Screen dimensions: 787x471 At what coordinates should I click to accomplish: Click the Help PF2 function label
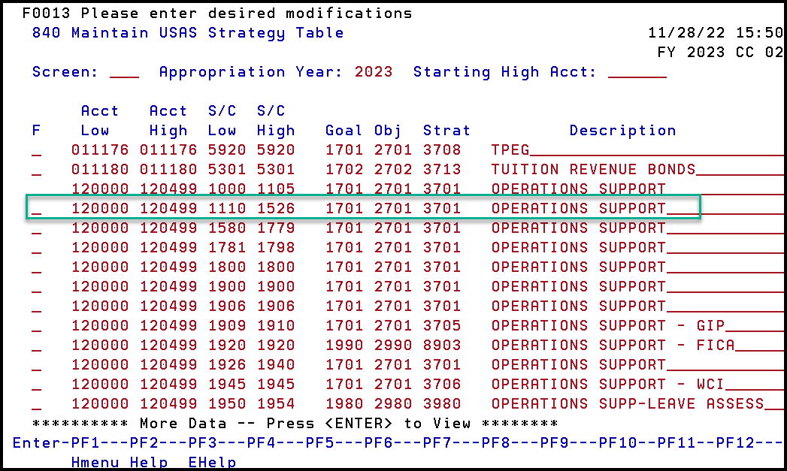coord(150,462)
